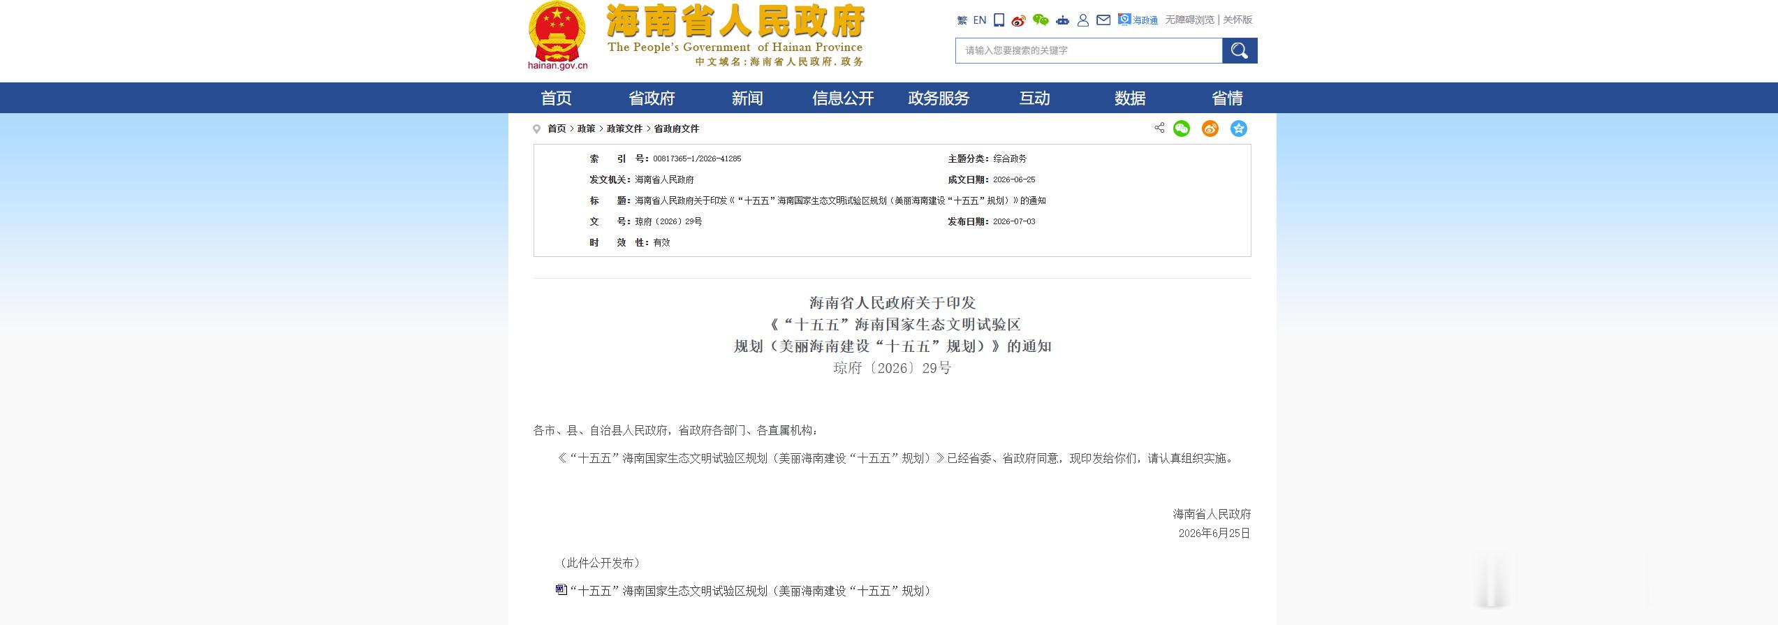Image resolution: width=1778 pixels, height=625 pixels.
Task: Click the Word document attachment icon
Action: pyautogui.click(x=561, y=590)
